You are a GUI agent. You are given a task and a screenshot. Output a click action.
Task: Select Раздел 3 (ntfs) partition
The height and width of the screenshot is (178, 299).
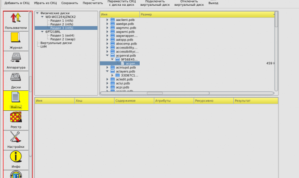pyautogui.click(x=62, y=28)
